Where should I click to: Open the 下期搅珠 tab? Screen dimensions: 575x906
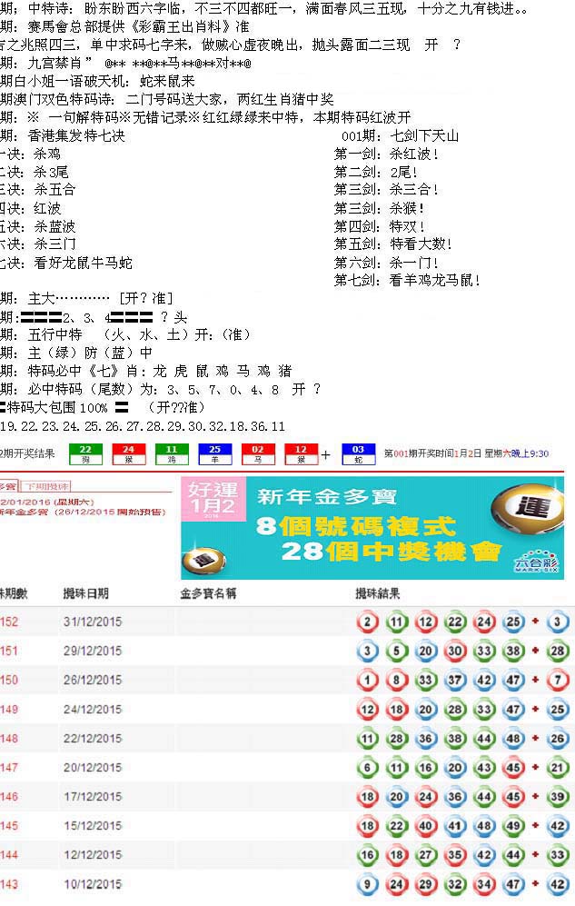(x=46, y=486)
